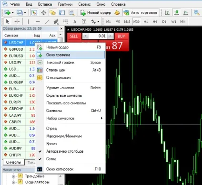
Task: Switch to line chart icon
Action: [x=186, y=12]
